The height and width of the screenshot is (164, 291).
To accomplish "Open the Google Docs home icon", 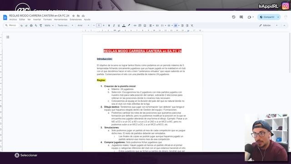I will [5, 17].
